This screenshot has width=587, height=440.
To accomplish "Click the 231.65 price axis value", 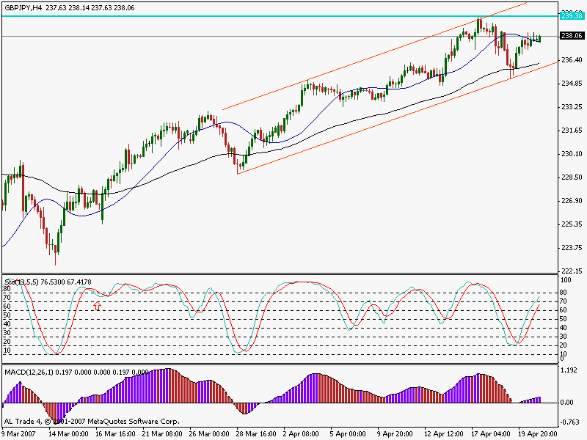I will tap(572, 131).
